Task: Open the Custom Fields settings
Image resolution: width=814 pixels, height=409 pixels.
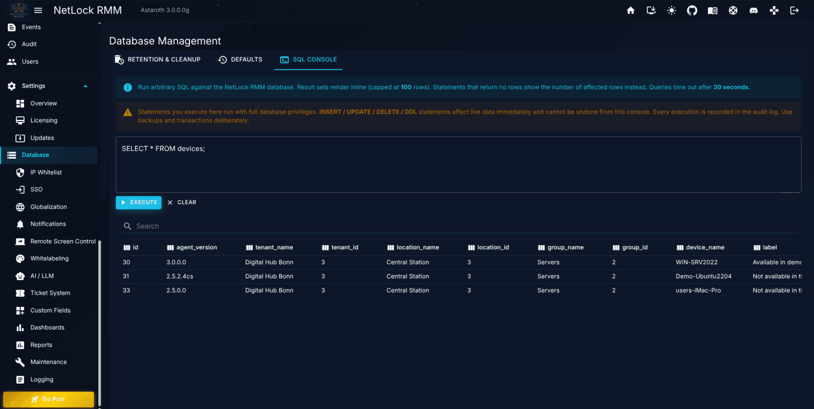Action: (x=49, y=310)
